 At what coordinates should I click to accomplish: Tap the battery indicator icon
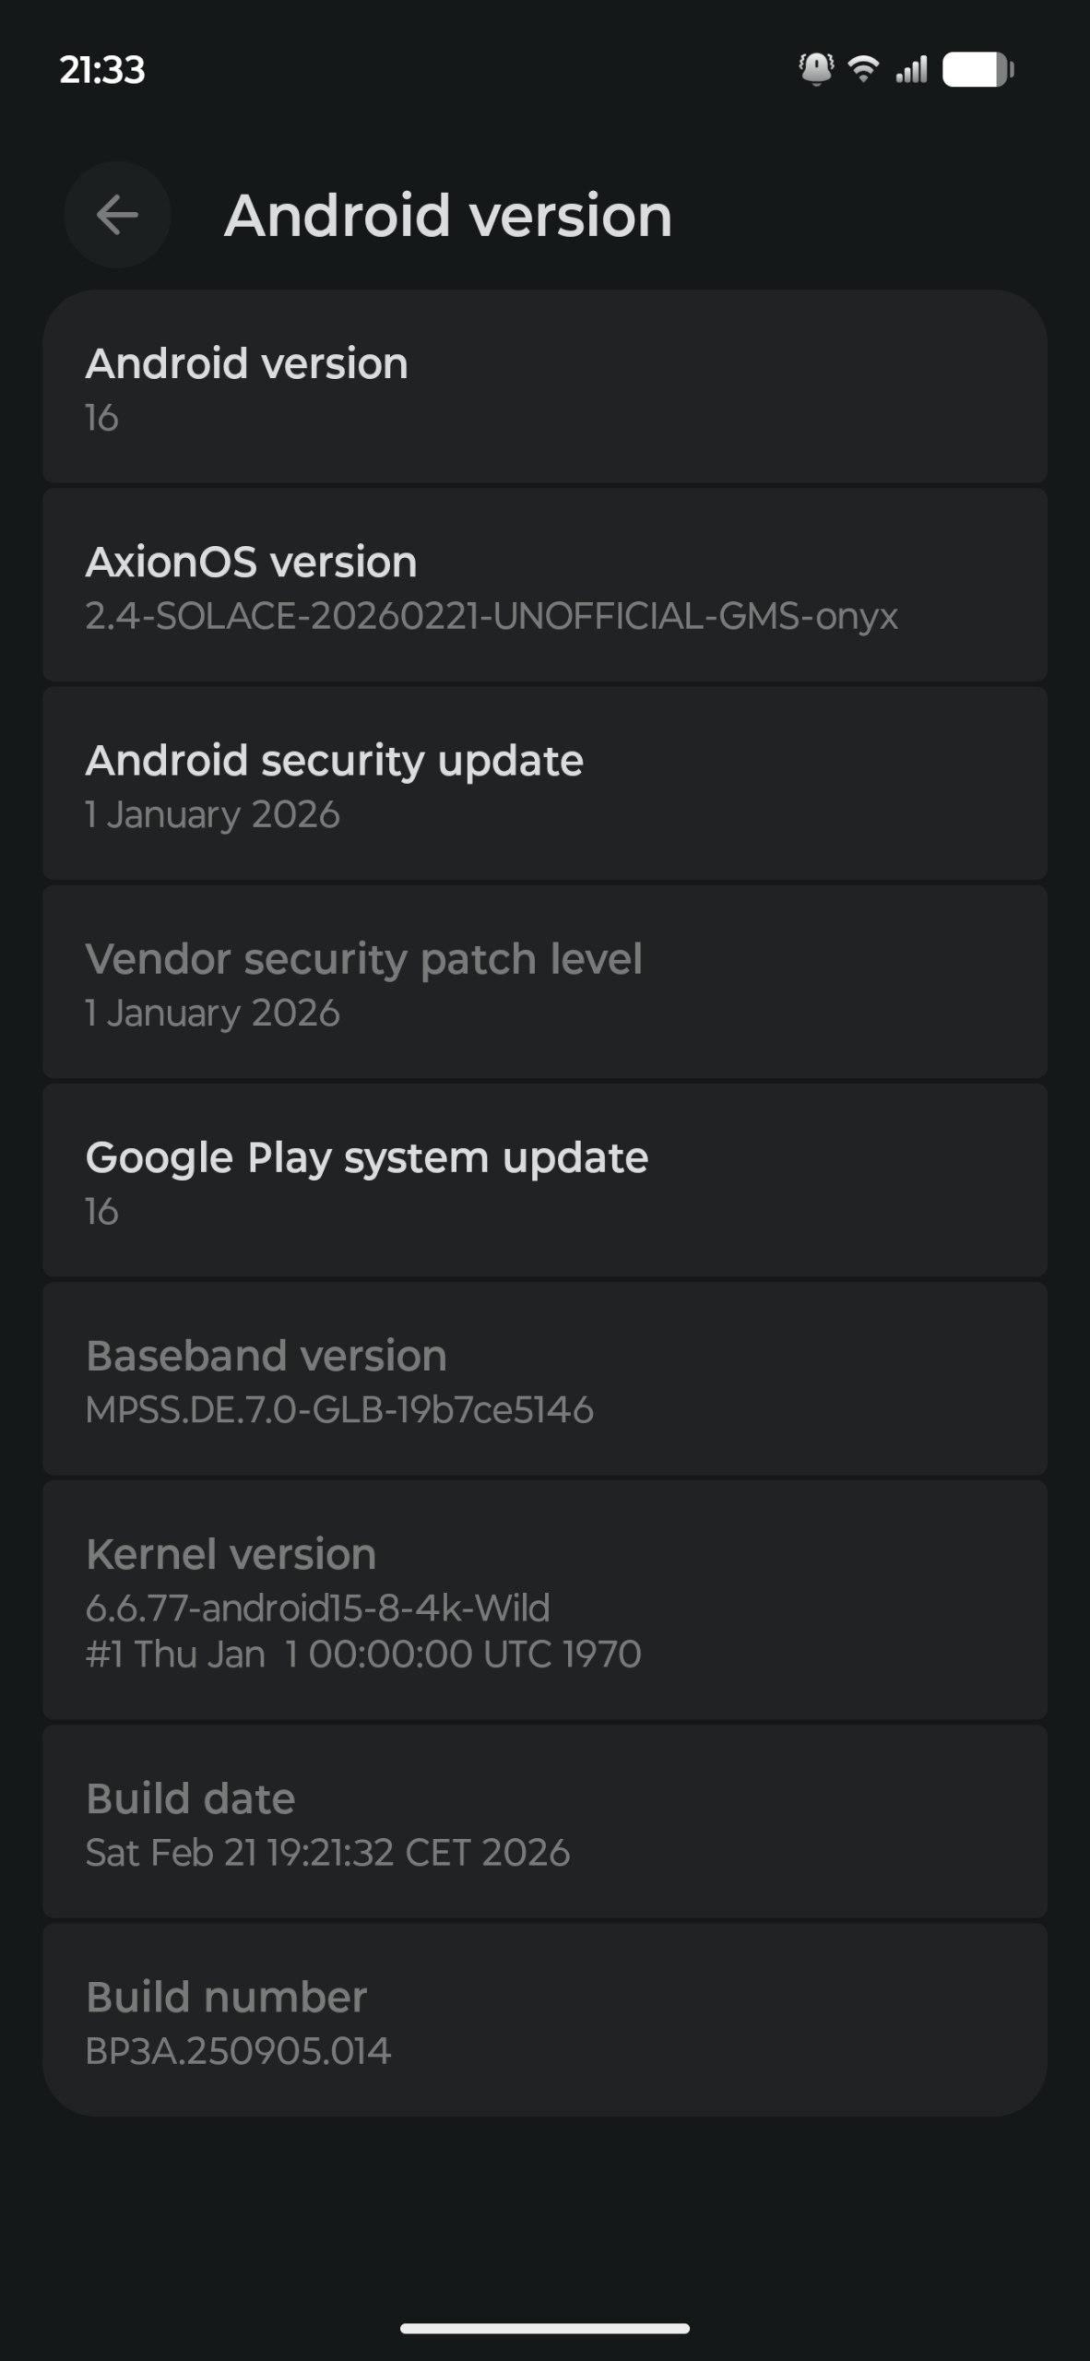coord(977,69)
